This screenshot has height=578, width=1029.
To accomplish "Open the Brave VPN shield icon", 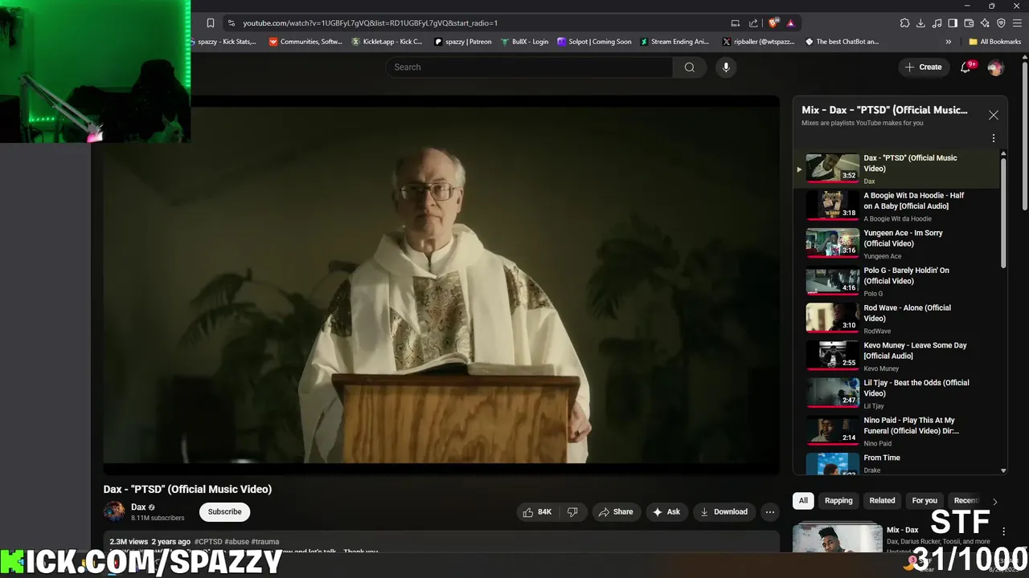I will (1001, 23).
